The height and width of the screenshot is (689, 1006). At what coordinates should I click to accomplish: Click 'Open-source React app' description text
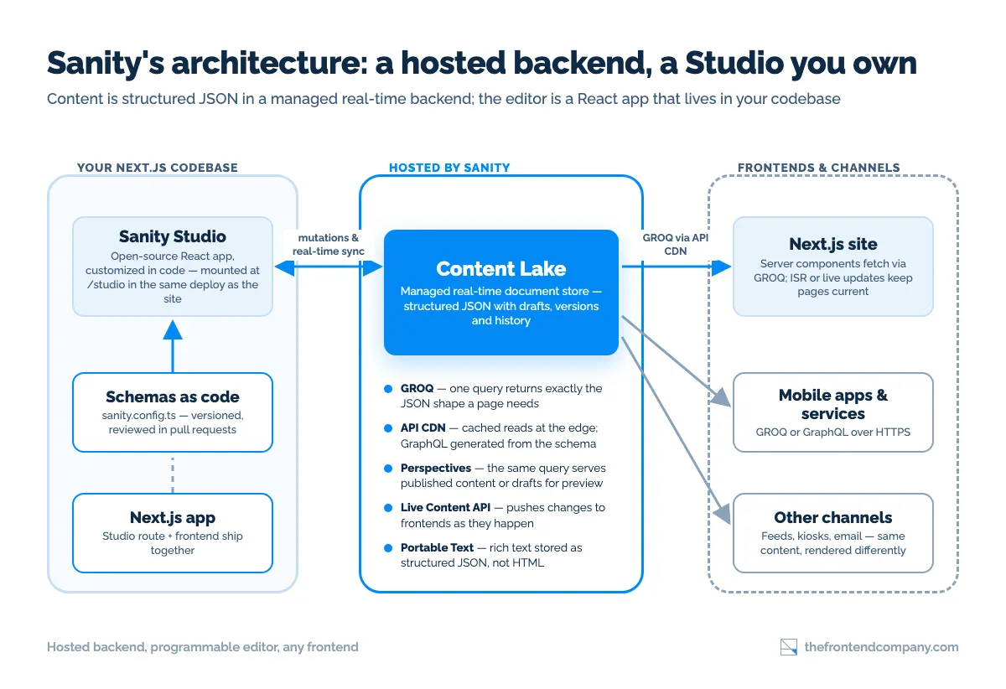pos(173,277)
